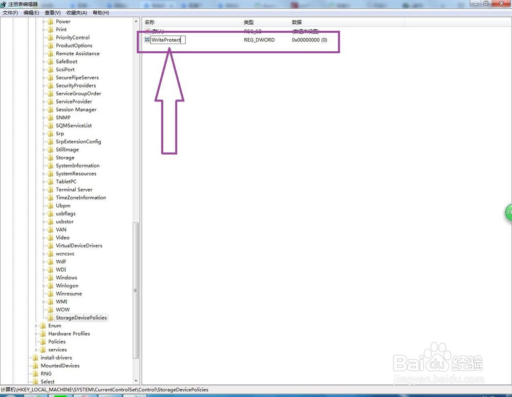Select the StorageDevicePolicies folder icon
This screenshot has height=397, width=512.
pyautogui.click(x=51, y=318)
